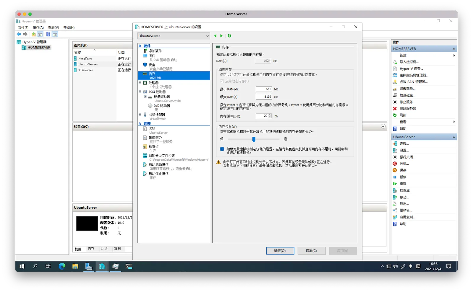Viewport: 473px width, 292px height.
Task: Click the maximum RAM input field
Action: [264, 97]
